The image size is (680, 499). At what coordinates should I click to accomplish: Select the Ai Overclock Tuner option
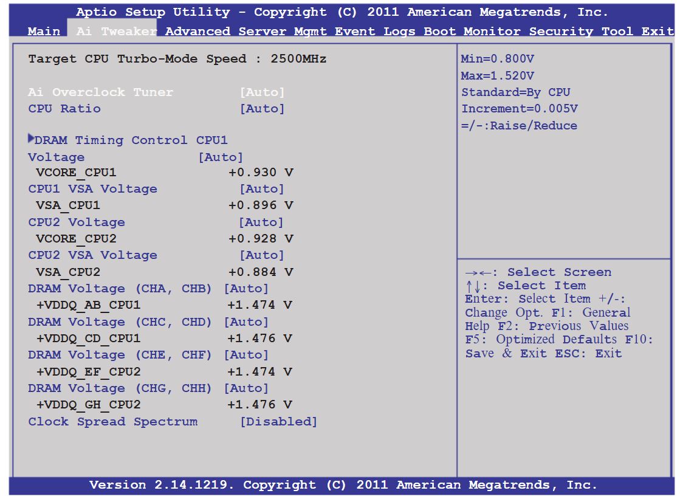point(101,92)
